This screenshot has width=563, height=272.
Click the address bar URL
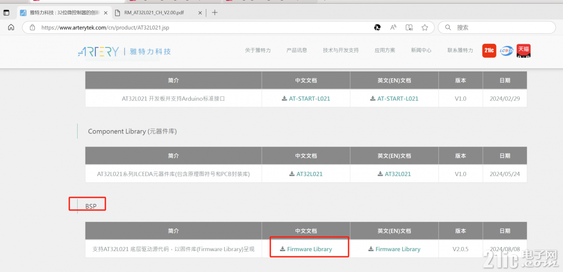pos(105,27)
